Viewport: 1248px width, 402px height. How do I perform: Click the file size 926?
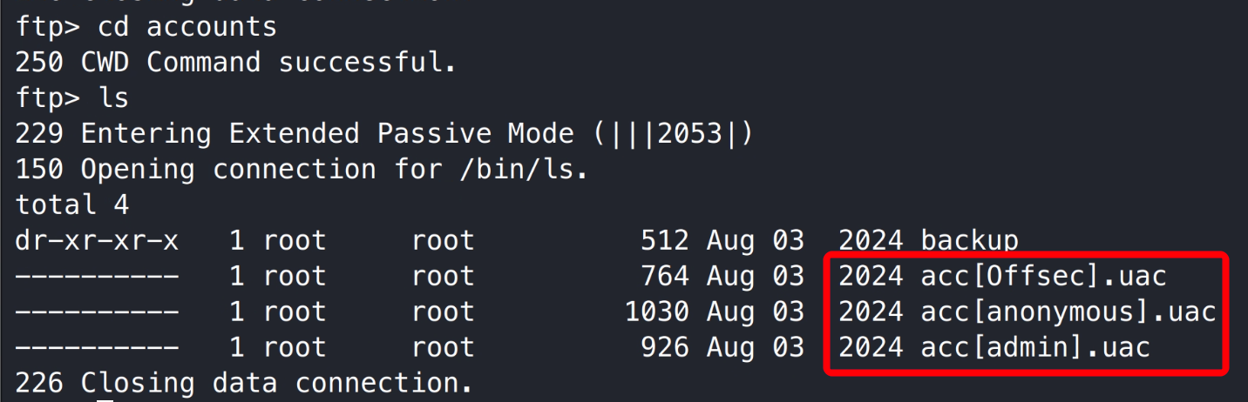point(663,347)
